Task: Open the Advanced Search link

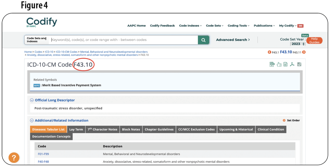Action: [x=233, y=40]
